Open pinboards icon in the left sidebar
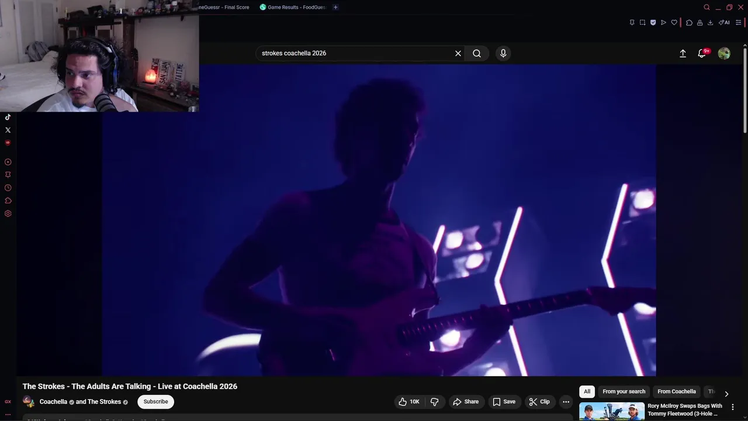The width and height of the screenshot is (748, 421). 8,174
